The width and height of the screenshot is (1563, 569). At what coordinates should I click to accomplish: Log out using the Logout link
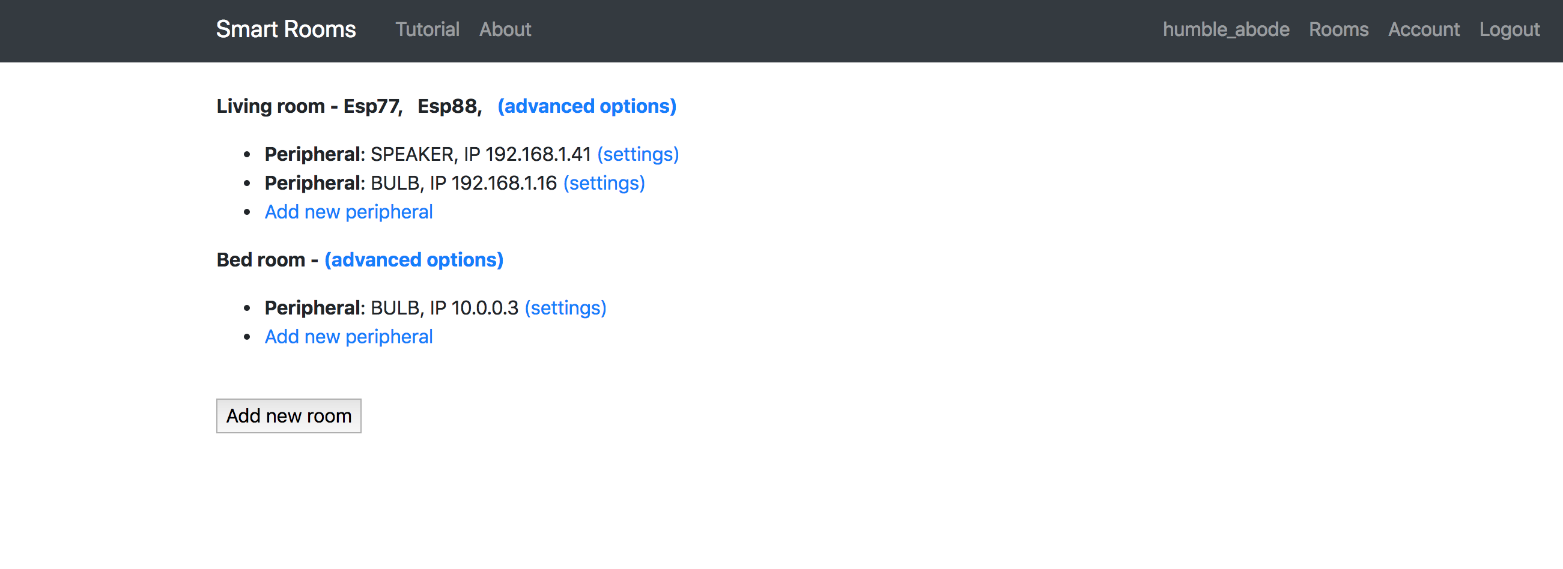(x=1509, y=29)
